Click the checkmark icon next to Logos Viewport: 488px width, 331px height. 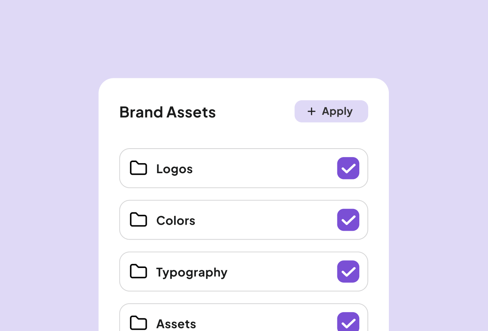[x=348, y=168]
